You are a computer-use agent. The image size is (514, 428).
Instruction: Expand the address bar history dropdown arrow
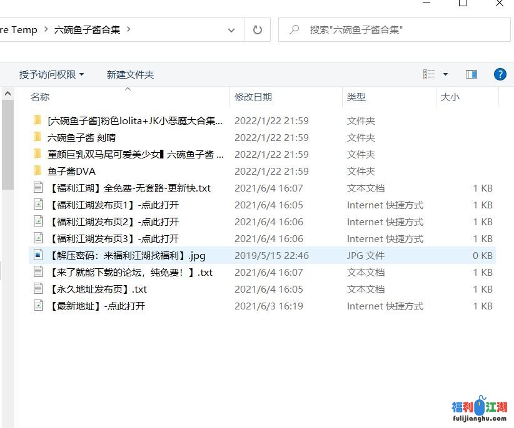231,29
